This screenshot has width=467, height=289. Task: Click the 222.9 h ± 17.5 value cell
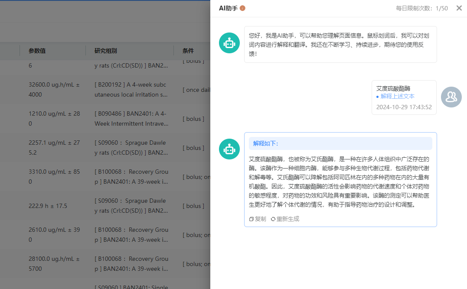48,206
